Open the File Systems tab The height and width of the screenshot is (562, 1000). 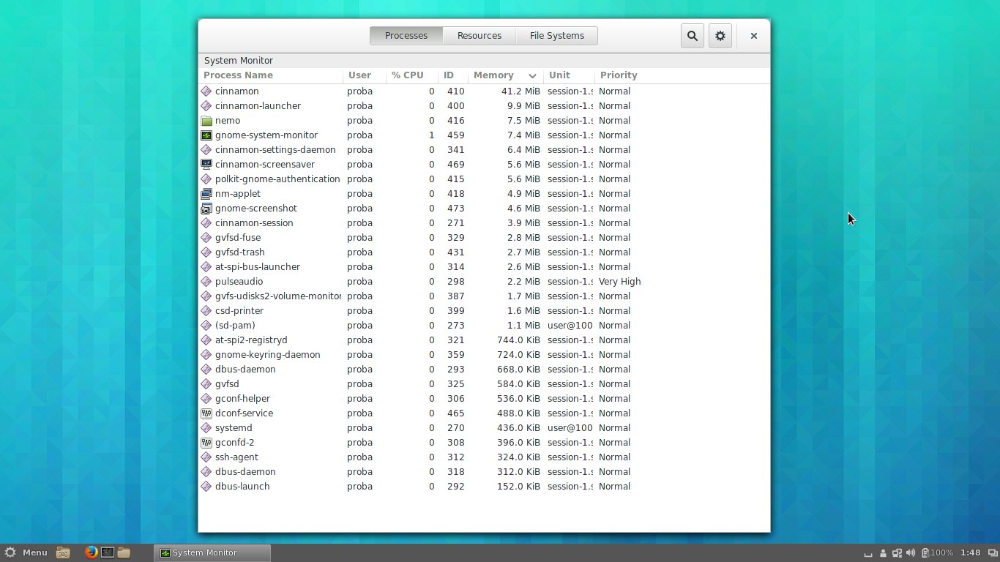556,36
